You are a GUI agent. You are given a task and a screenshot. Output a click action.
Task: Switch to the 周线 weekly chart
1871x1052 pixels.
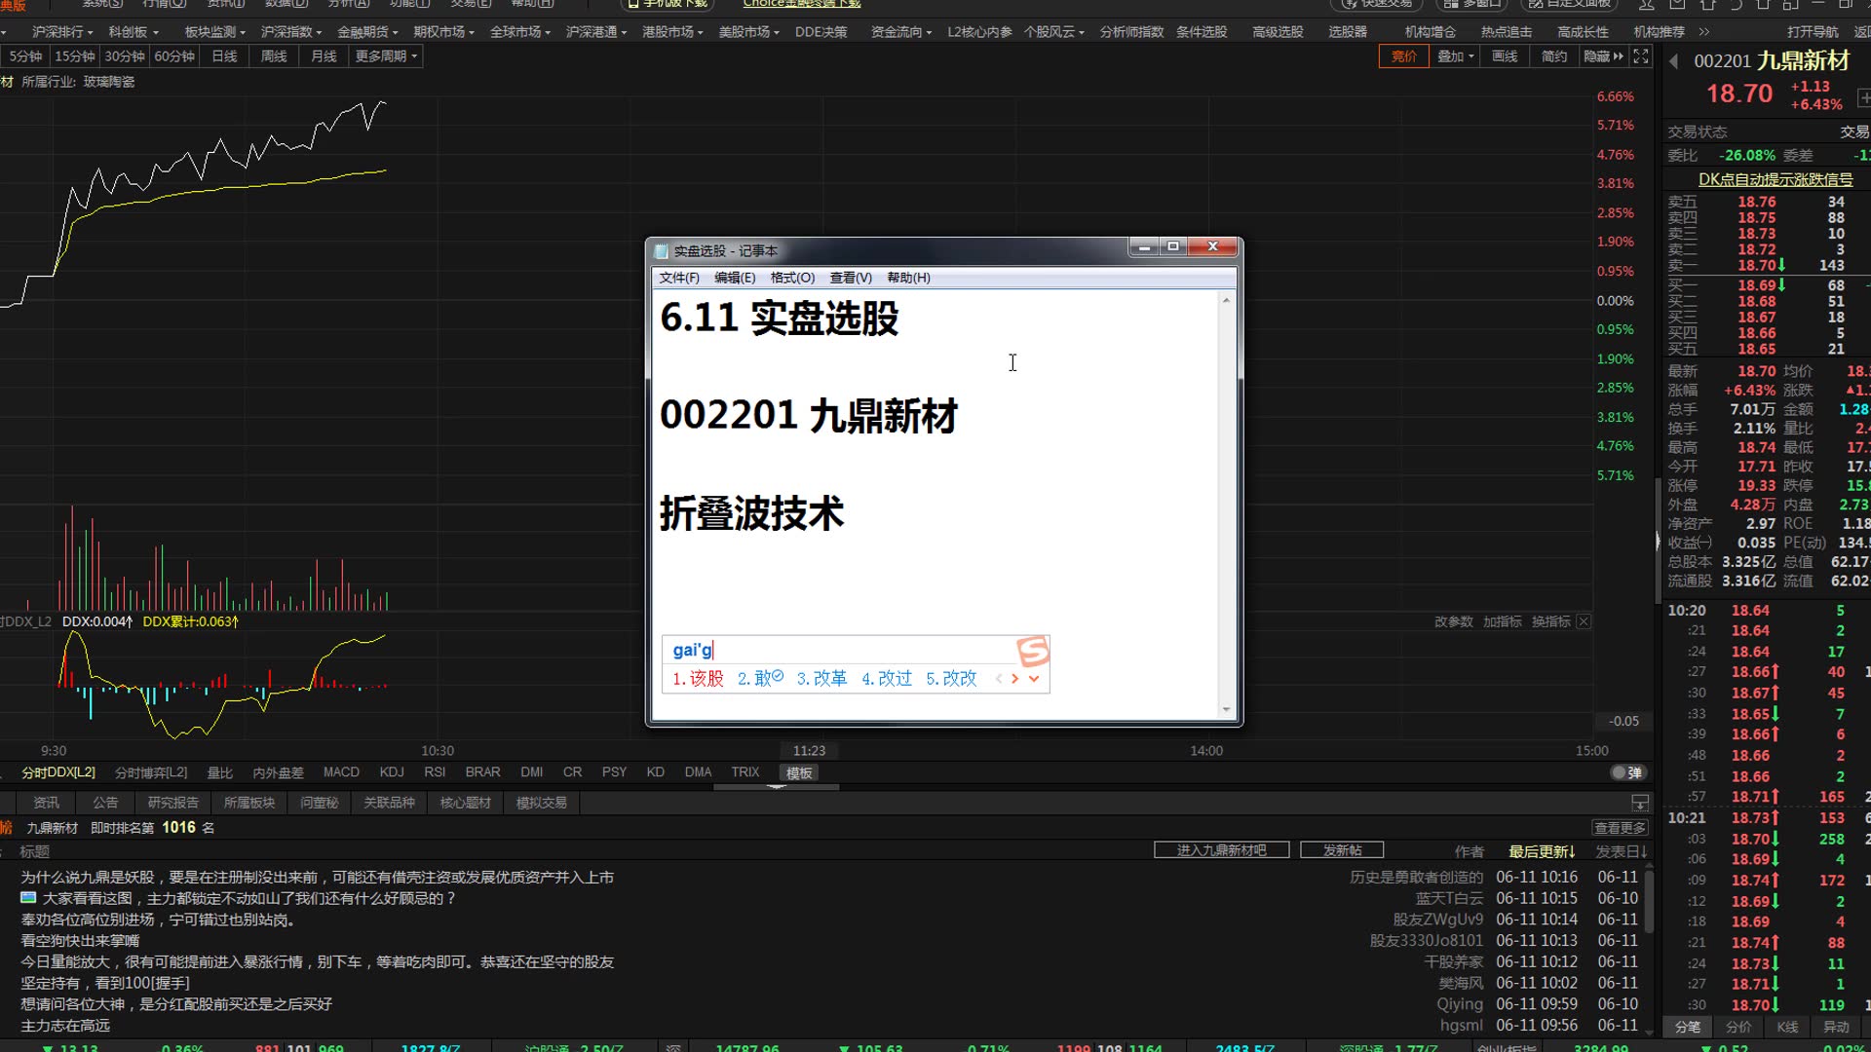[275, 56]
